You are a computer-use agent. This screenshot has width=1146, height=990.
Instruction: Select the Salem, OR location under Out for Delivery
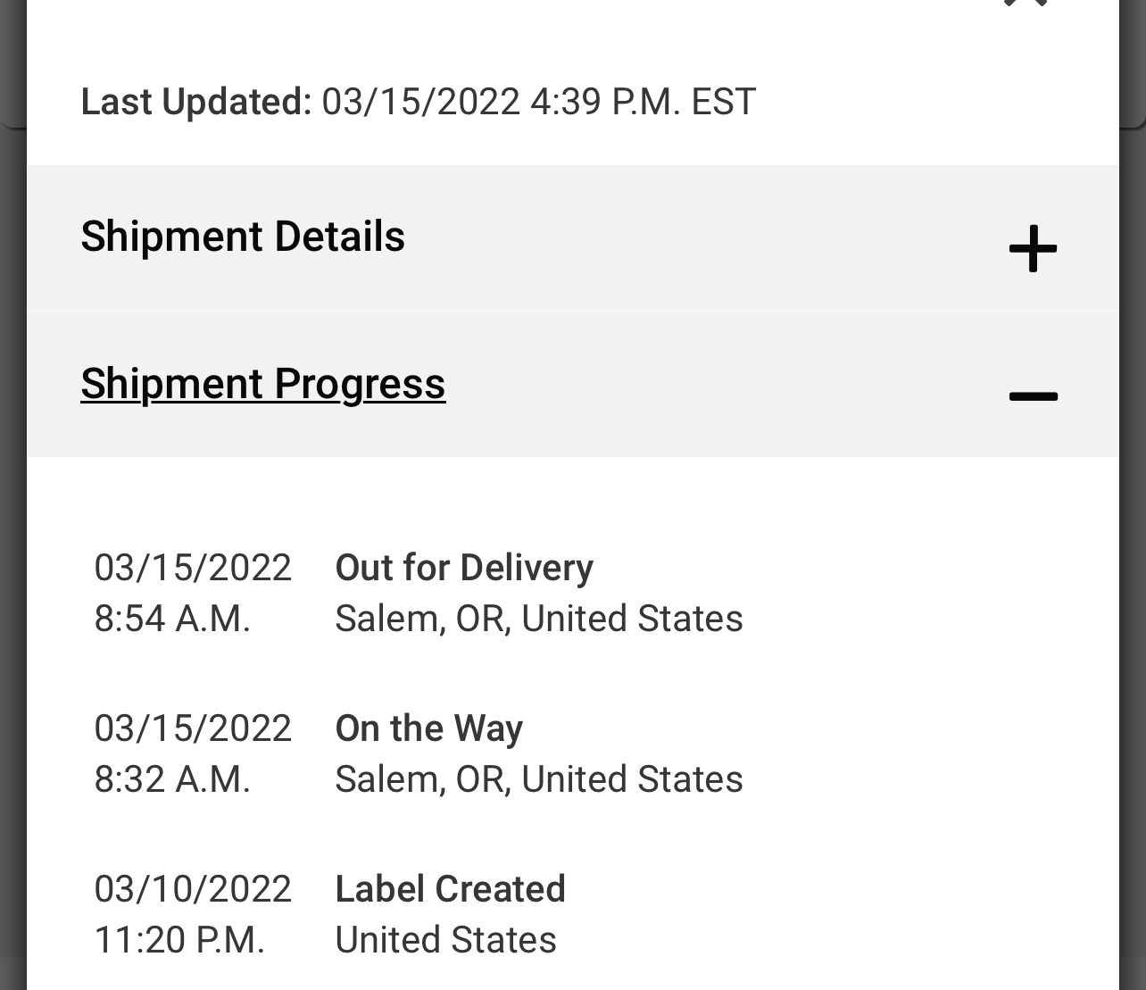tap(538, 618)
